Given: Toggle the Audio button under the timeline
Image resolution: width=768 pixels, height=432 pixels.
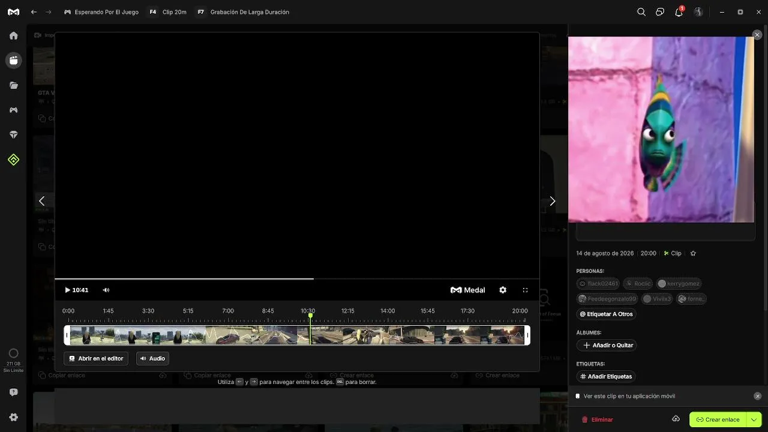Looking at the screenshot, I should tap(152, 358).
